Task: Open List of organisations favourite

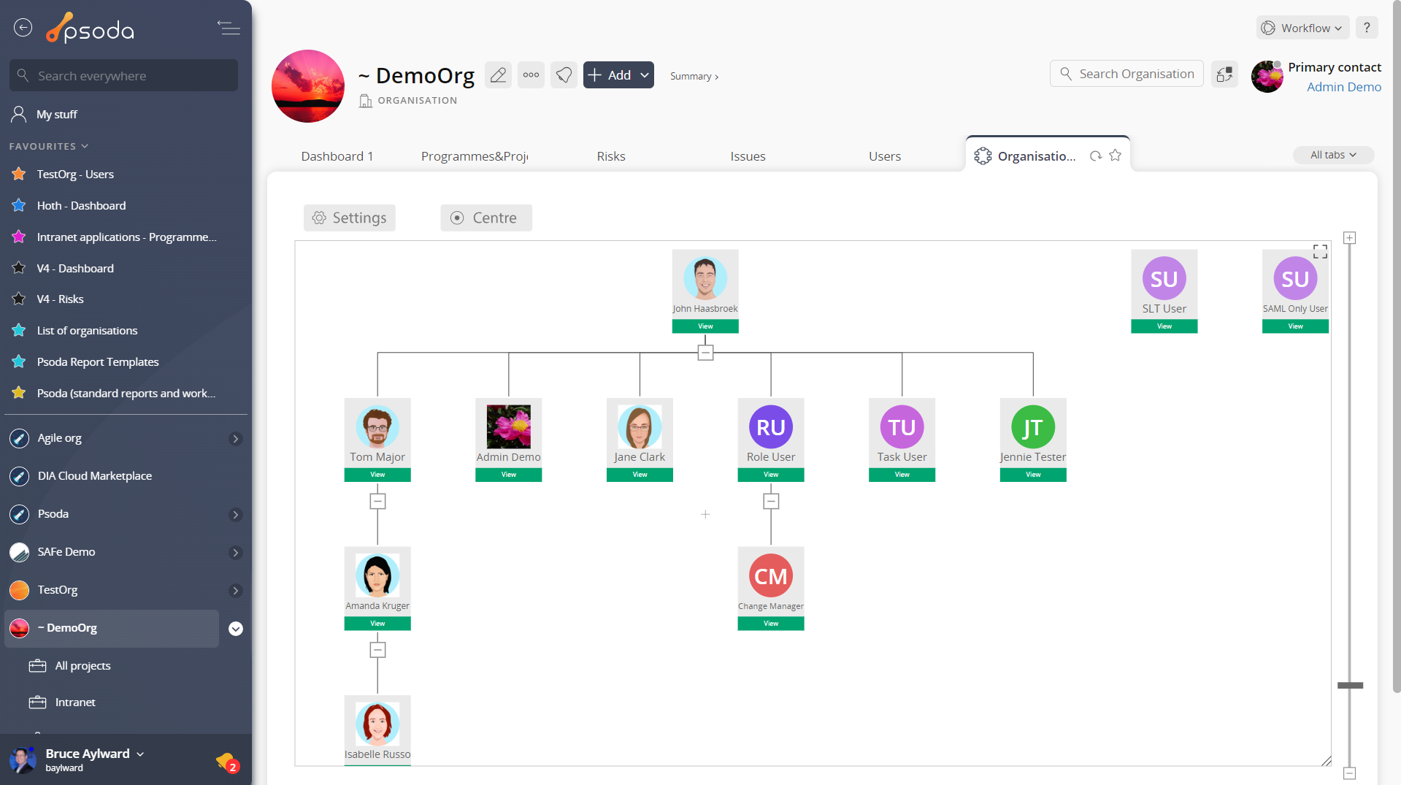Action: pyautogui.click(x=87, y=330)
